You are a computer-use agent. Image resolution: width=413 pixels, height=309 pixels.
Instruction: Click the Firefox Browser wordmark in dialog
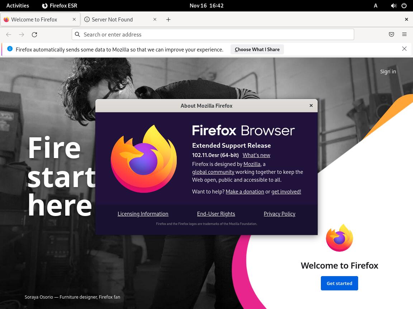point(243,131)
